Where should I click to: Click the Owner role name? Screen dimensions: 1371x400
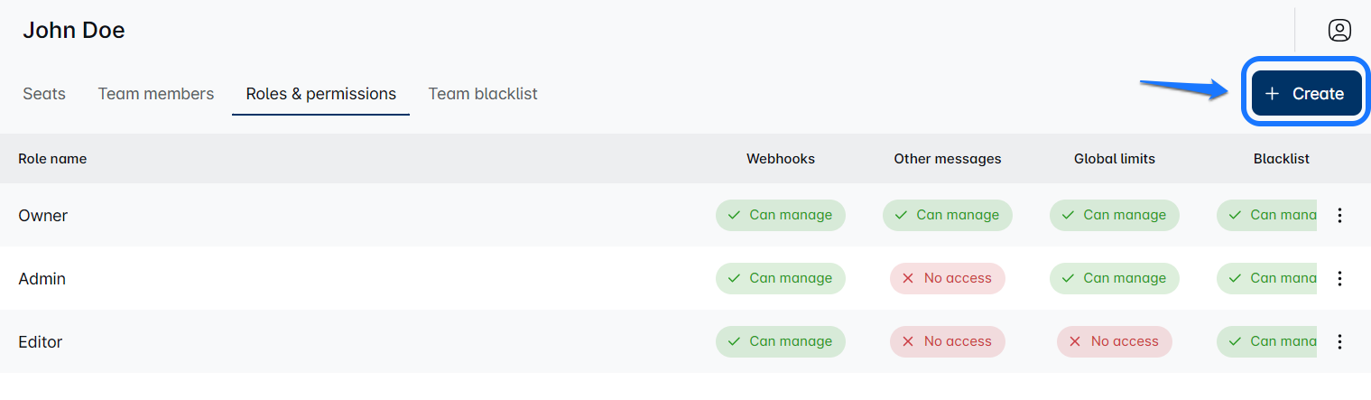[43, 216]
